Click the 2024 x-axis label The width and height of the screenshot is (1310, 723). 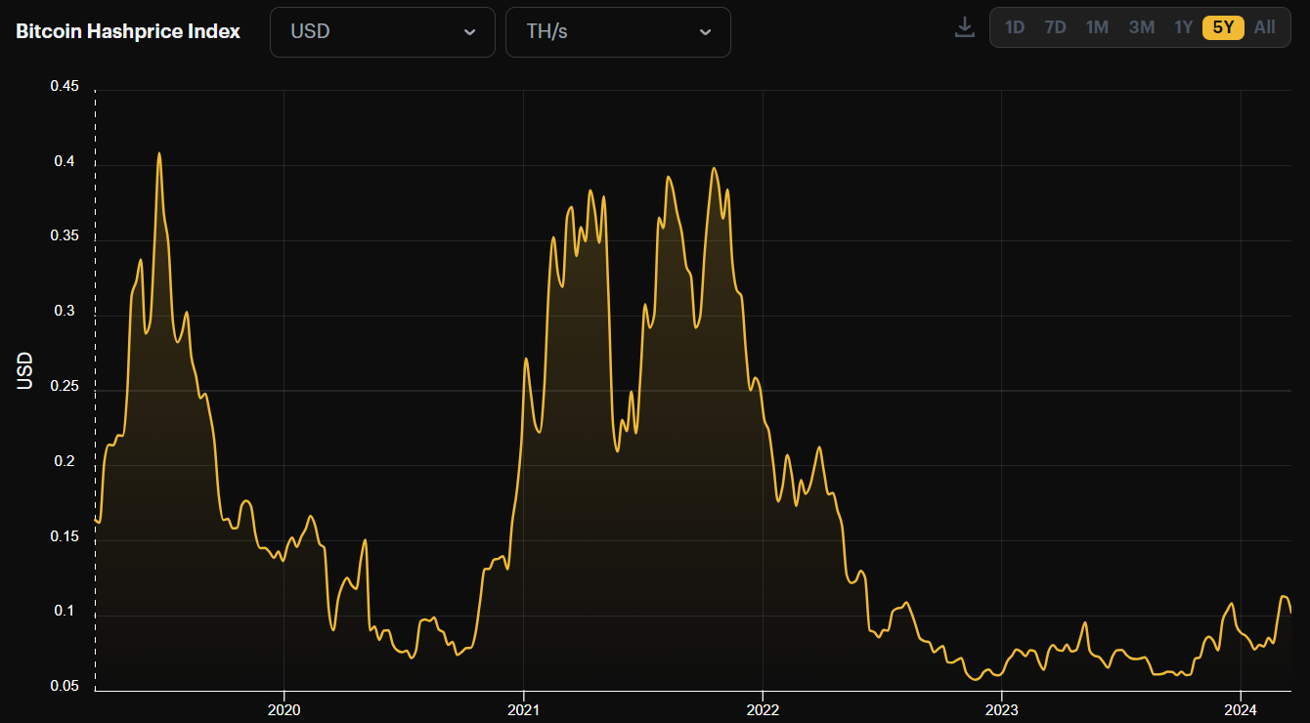1240,708
